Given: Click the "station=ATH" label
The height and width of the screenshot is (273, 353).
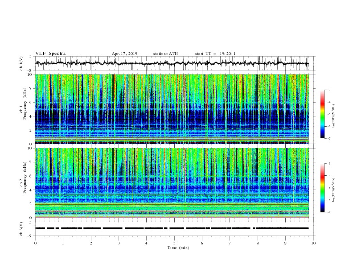Looking at the screenshot, I should (165, 54).
